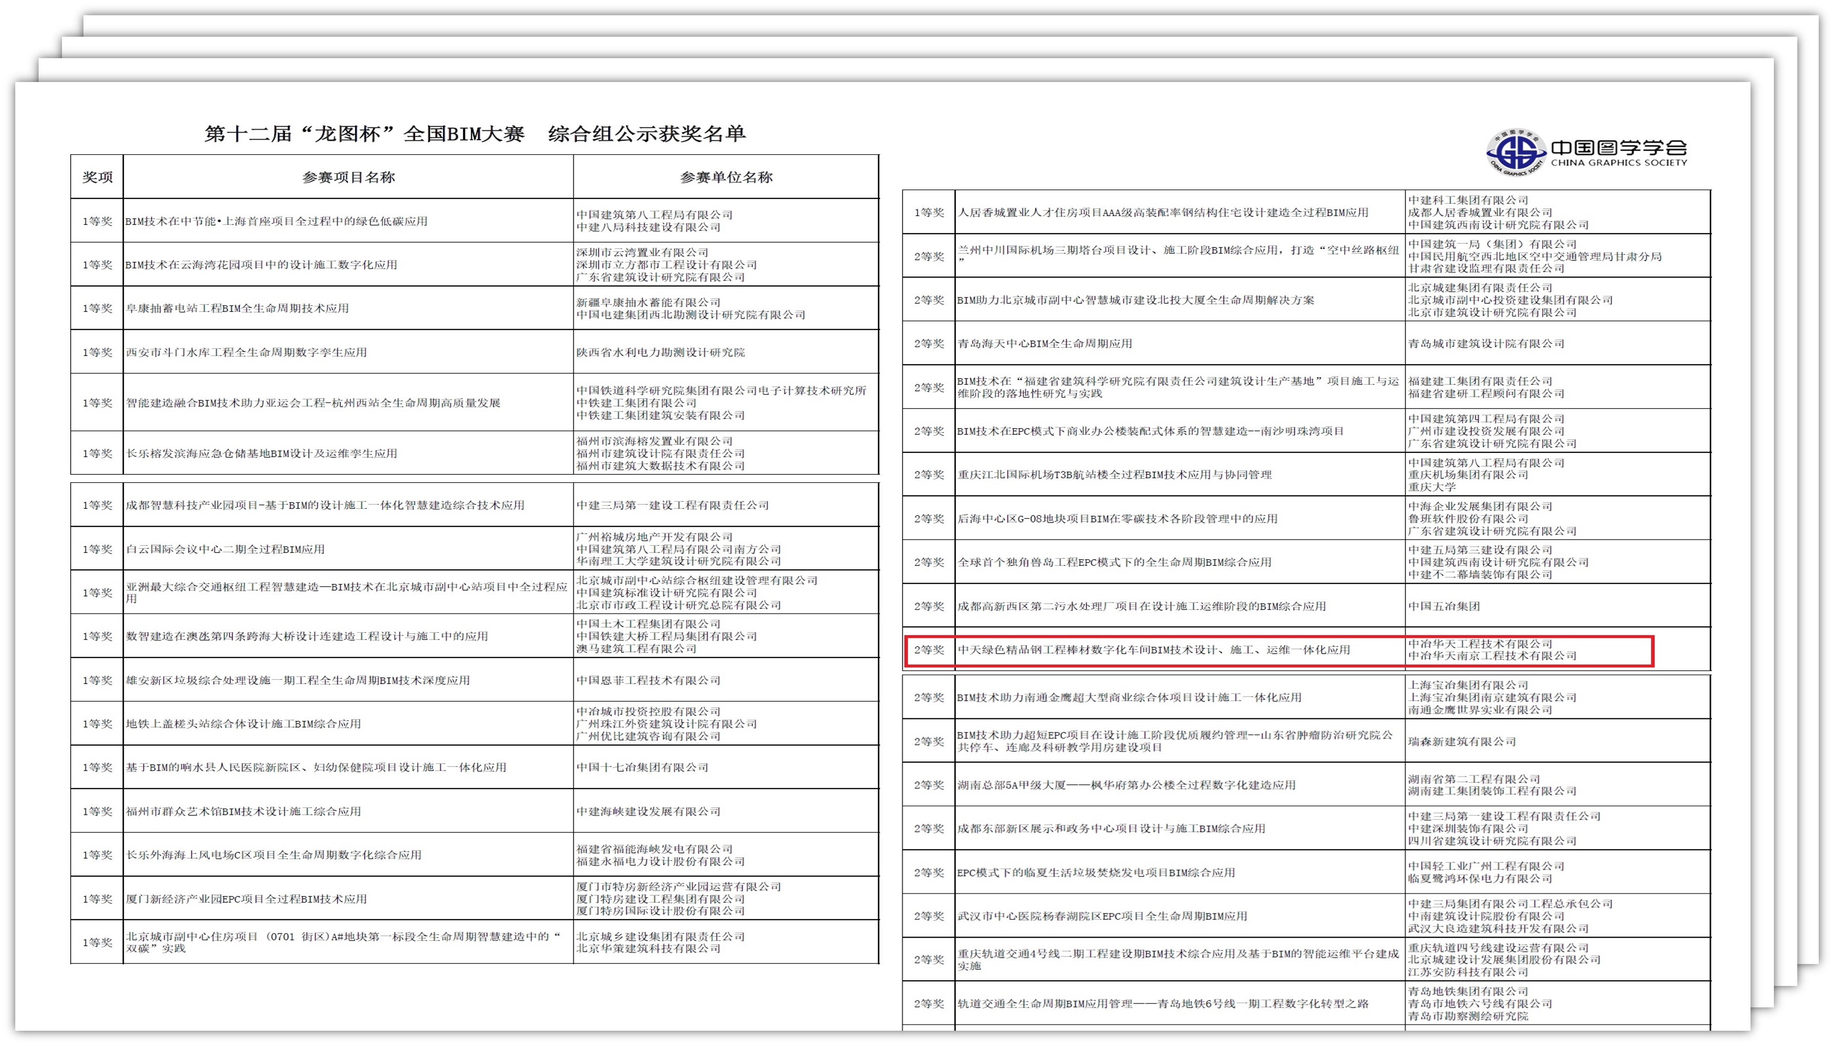Select 湖南总部5A甲级大厦 枫华府第 row
This screenshot has width=1834, height=1046.
[x=1306, y=785]
